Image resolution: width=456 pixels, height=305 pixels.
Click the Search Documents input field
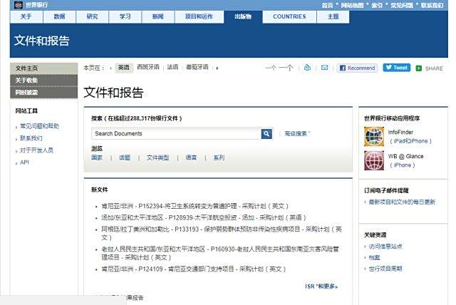pyautogui.click(x=176, y=134)
